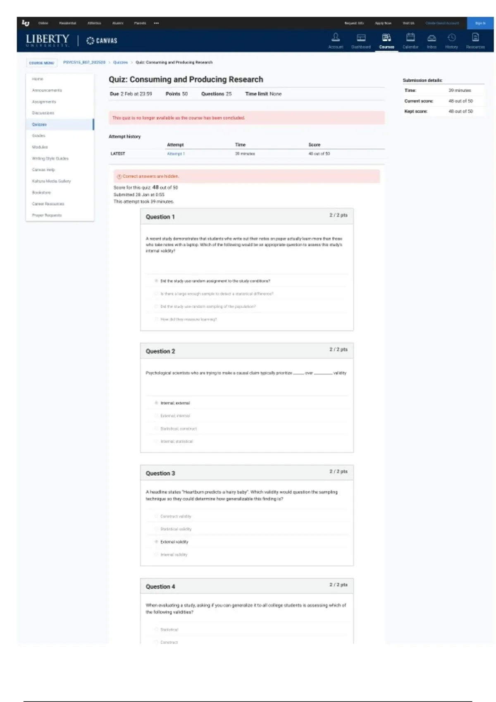496x702 pixels.
Task: Click the Quizzes breadcrumb link
Action: tap(120, 62)
